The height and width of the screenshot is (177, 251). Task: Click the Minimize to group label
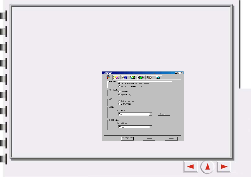point(113,90)
